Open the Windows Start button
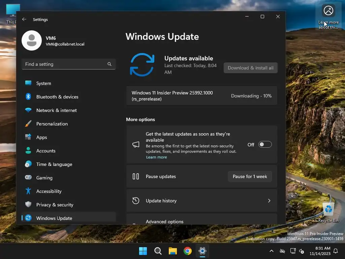The height and width of the screenshot is (259, 345). (143, 251)
